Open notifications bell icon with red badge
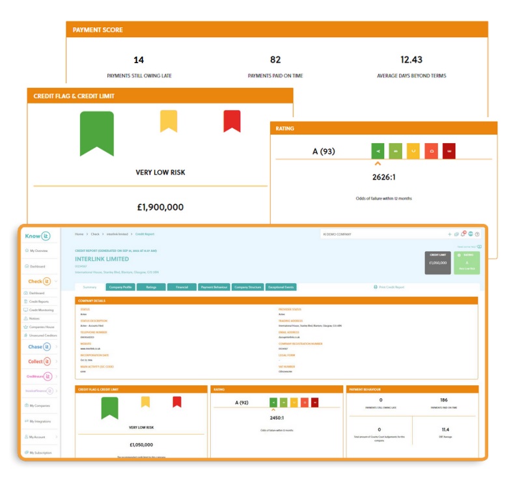 pos(463,234)
